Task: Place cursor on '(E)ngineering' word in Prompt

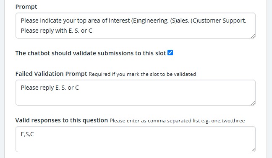Action: (x=150, y=21)
